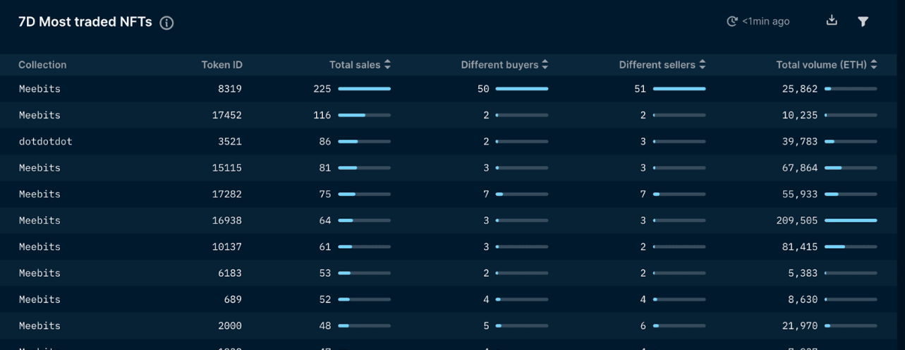Sort by Total sales arrows icon
Screen dimensions: 905x350
tap(387, 65)
